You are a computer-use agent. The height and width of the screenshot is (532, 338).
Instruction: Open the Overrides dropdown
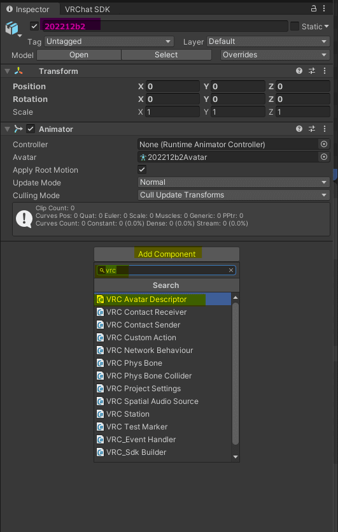point(275,55)
